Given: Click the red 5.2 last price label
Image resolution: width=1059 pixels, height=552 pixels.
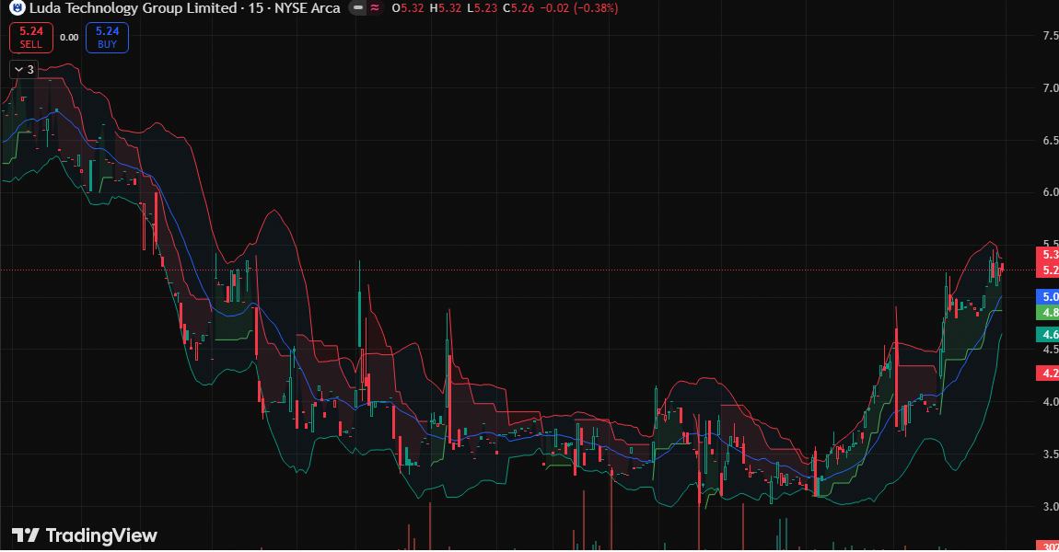Looking at the screenshot, I should 1048,270.
